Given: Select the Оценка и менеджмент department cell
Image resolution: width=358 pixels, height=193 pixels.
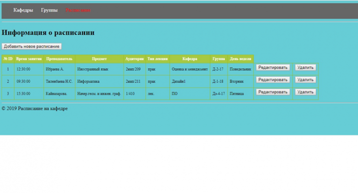Looking at the screenshot, I should click(190, 69).
